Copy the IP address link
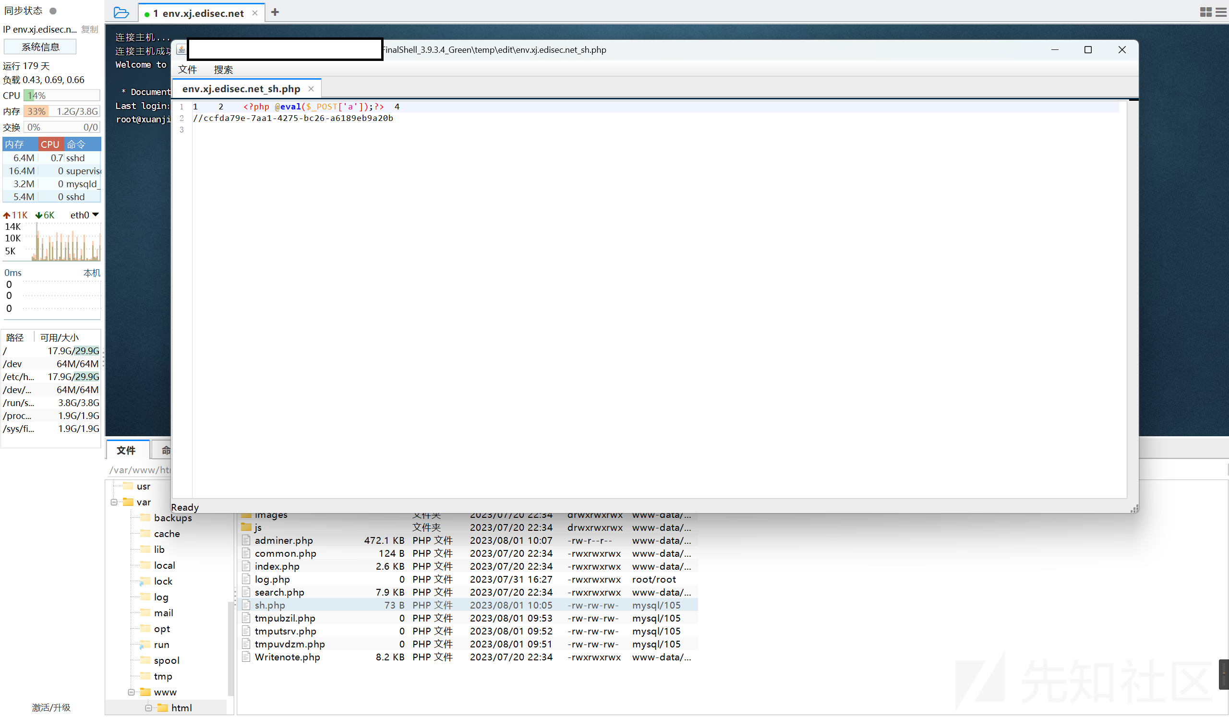 pyautogui.click(x=89, y=29)
